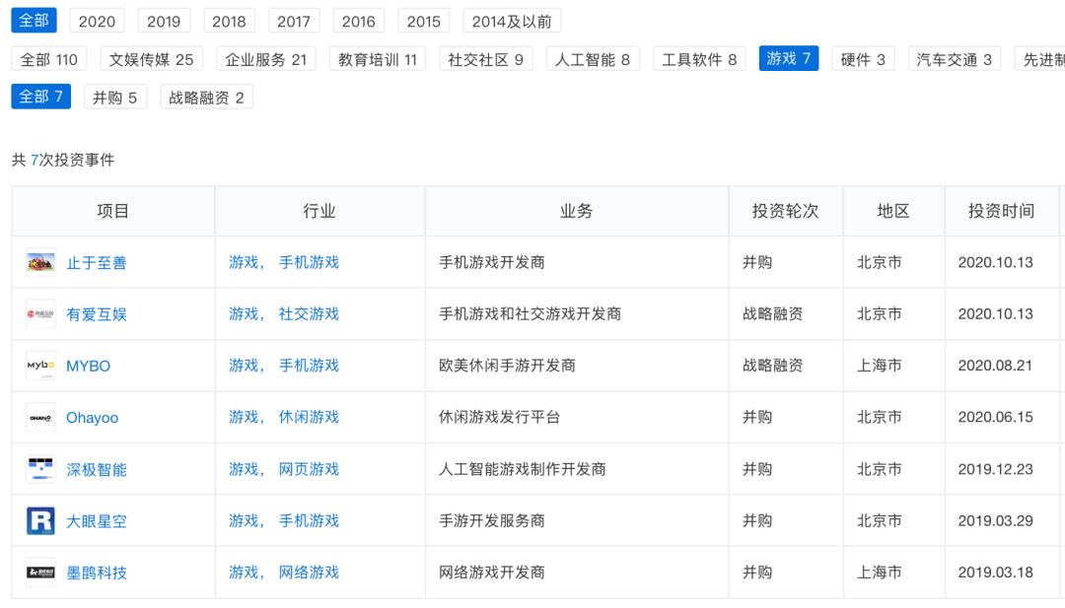Filter by 文娱传媒 25

pos(152,60)
